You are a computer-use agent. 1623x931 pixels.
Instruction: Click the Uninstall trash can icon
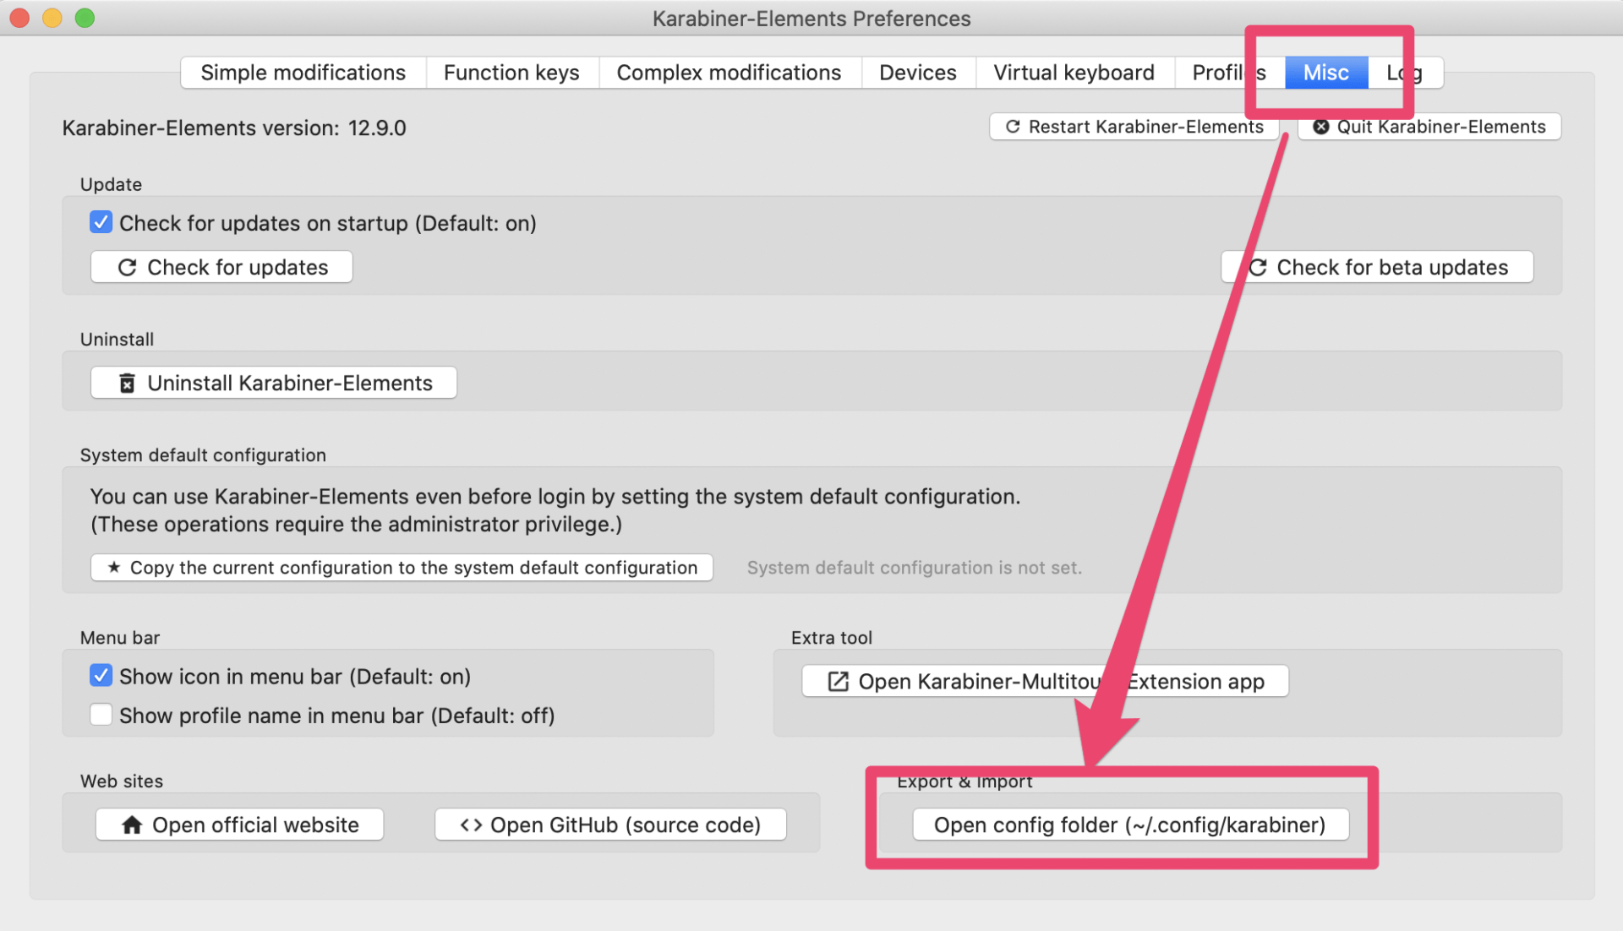coord(127,384)
